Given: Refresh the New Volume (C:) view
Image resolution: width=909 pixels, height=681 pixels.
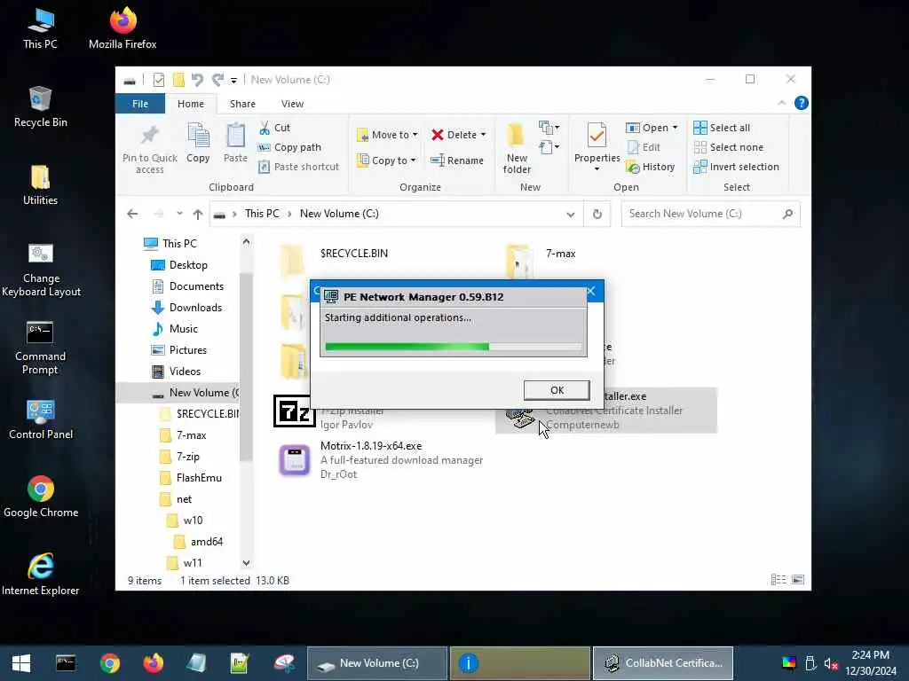Looking at the screenshot, I should pyautogui.click(x=597, y=215).
